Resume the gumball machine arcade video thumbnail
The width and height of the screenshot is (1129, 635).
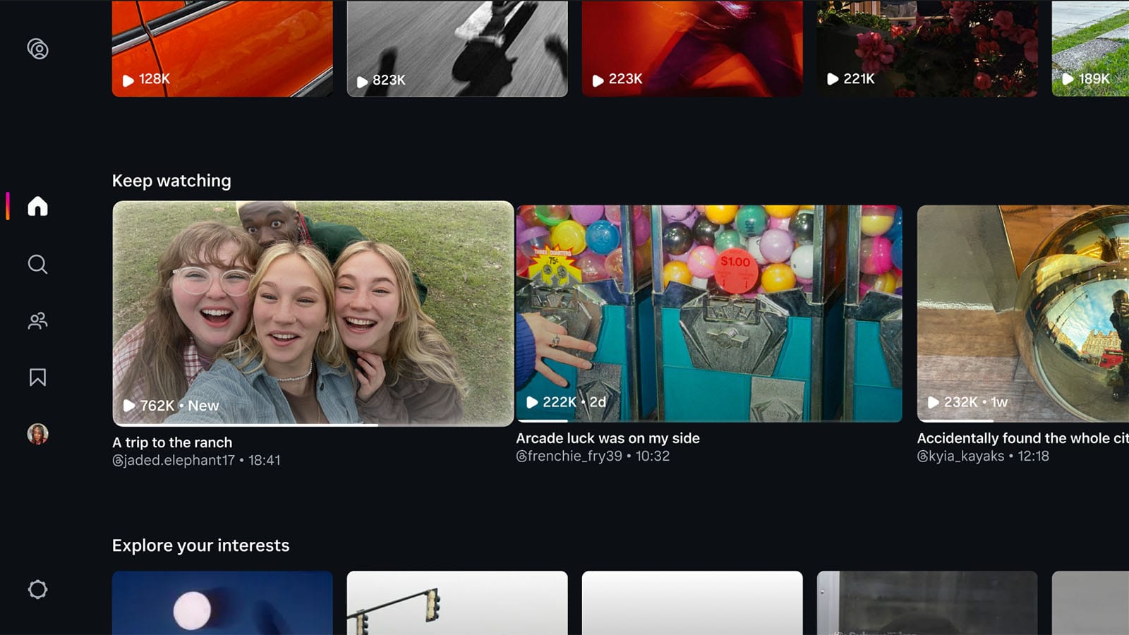point(709,313)
